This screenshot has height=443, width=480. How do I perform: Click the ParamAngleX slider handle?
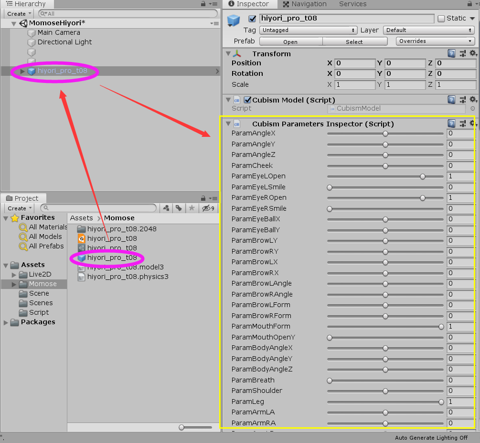click(385, 134)
